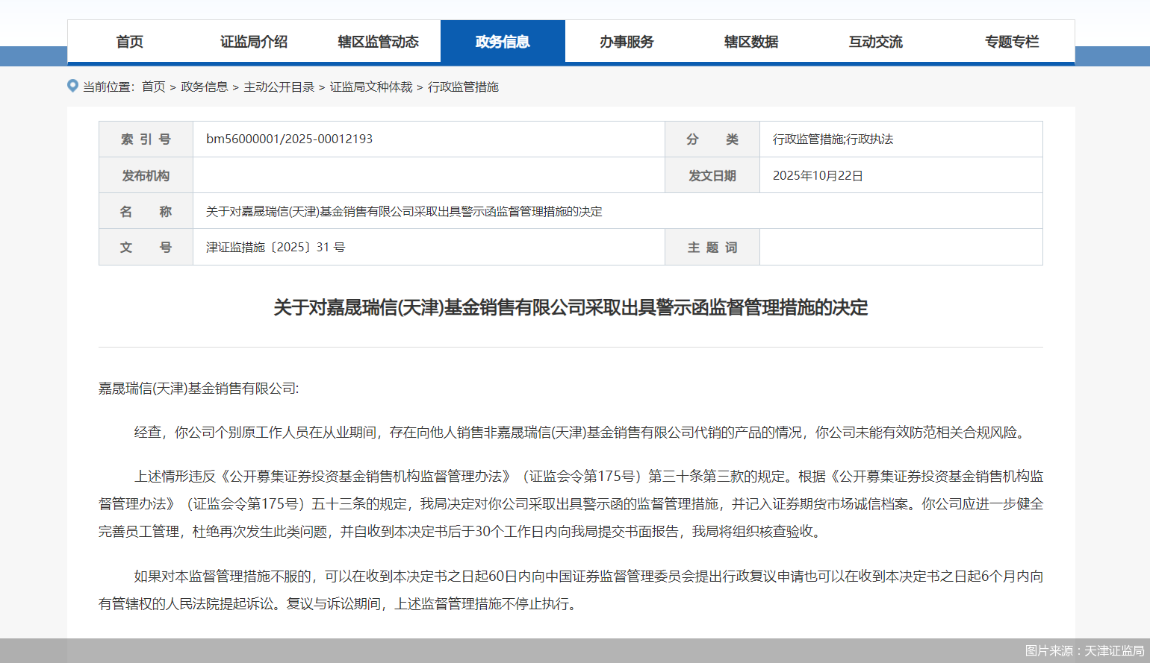Open 互动交流 navigation item
1150x663 pixels.
click(875, 42)
